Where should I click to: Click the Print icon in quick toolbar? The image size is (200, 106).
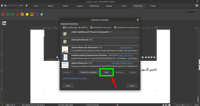[x=27, y=6]
